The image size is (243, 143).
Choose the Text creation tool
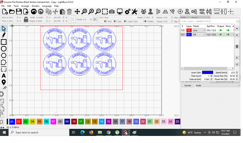[x=4, y=76]
